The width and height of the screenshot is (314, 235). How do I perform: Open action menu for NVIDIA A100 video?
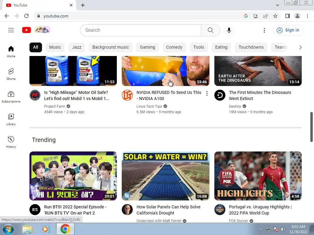coord(207,93)
